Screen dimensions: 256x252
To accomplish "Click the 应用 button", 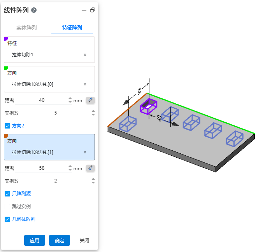I will click(35, 240).
